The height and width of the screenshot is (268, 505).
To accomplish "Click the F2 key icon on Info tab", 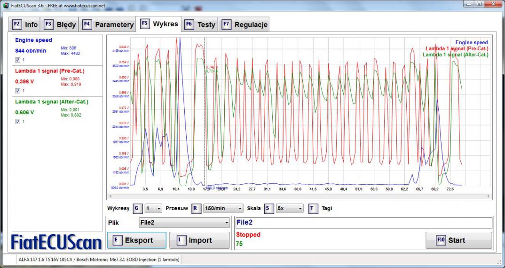I will point(17,24).
